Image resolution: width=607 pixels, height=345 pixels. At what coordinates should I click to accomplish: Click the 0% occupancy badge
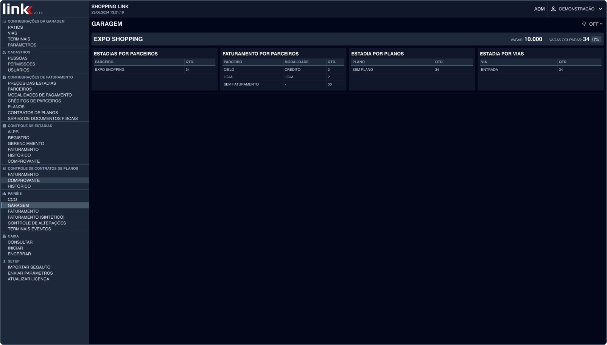[596, 39]
